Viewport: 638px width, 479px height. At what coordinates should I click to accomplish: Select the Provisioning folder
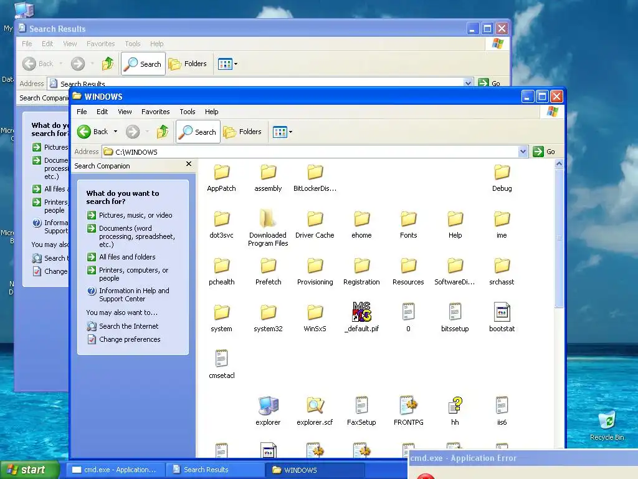tap(315, 272)
